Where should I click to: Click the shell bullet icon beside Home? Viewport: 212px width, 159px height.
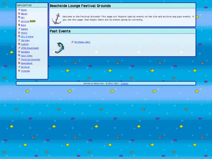click(19, 10)
